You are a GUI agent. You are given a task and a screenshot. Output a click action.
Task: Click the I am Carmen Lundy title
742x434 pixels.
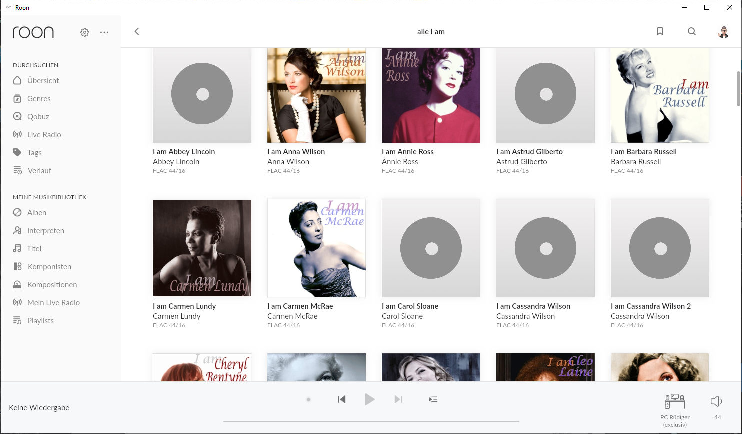[184, 306]
